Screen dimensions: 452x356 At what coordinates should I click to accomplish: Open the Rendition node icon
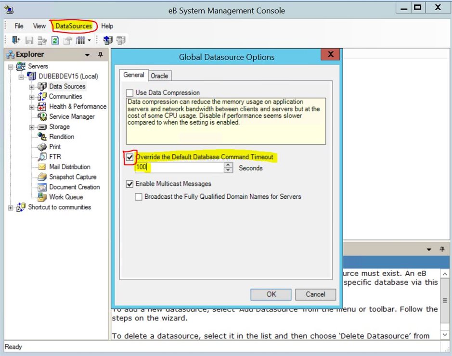[42, 137]
